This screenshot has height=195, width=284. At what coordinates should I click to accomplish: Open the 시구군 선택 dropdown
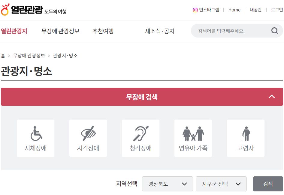coord(221,184)
